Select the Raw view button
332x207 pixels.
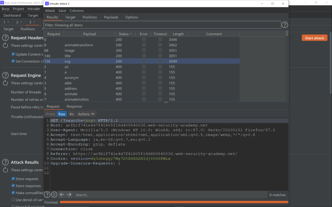point(62,114)
